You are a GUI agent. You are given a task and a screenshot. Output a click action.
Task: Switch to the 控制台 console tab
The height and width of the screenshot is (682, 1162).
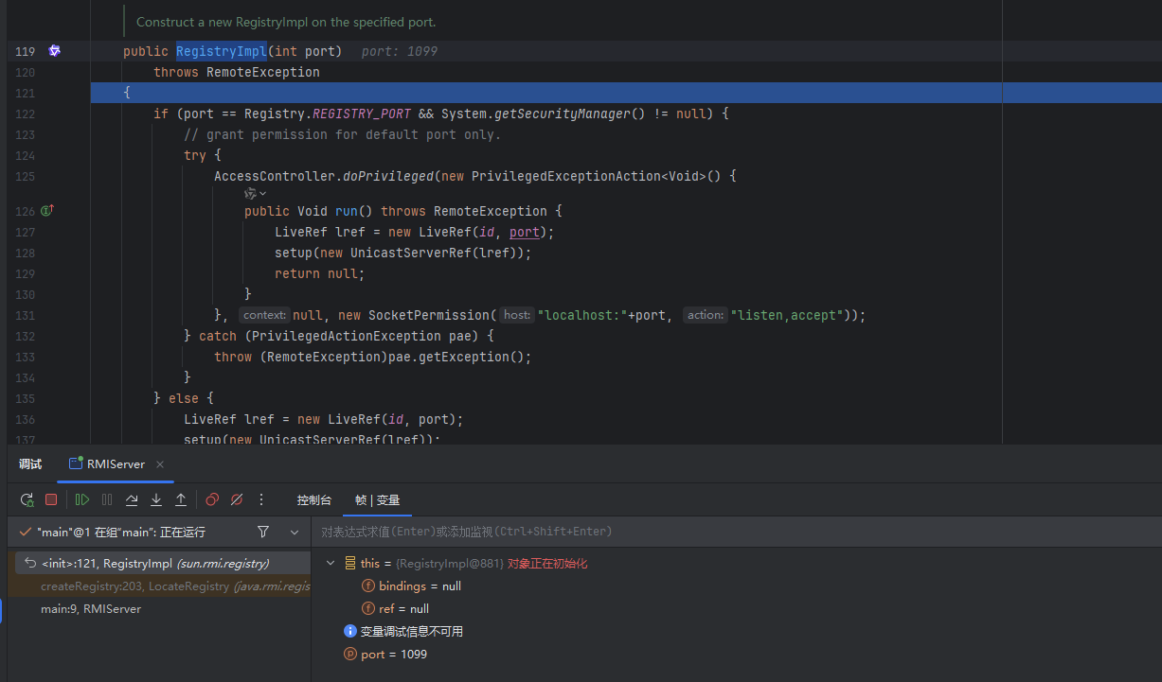coord(313,500)
